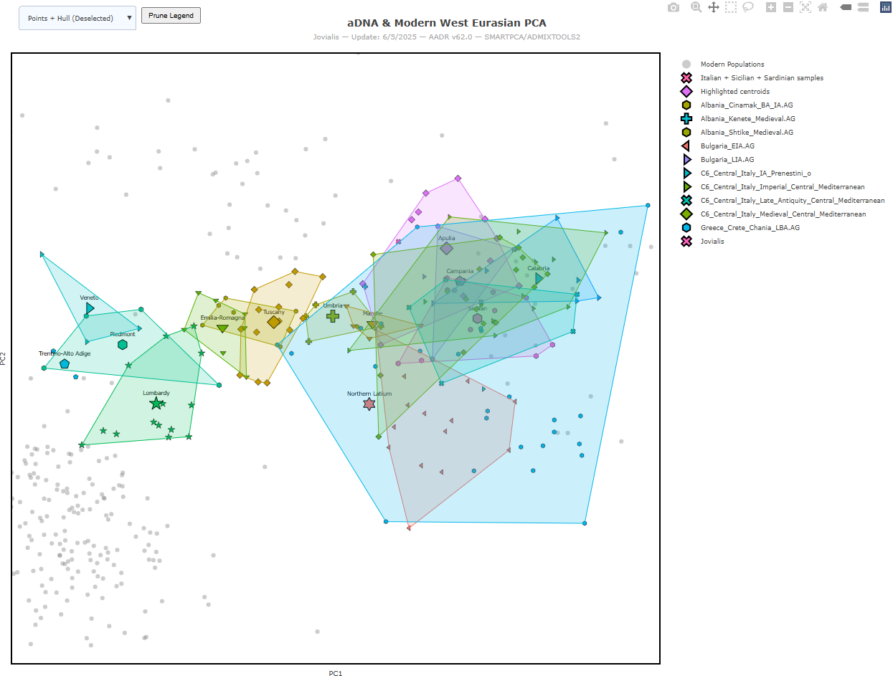Click the Calabria teal triangle centroid
The image size is (893, 676).
pos(539,278)
